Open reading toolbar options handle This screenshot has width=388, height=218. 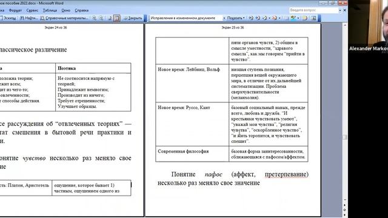coord(145,18)
